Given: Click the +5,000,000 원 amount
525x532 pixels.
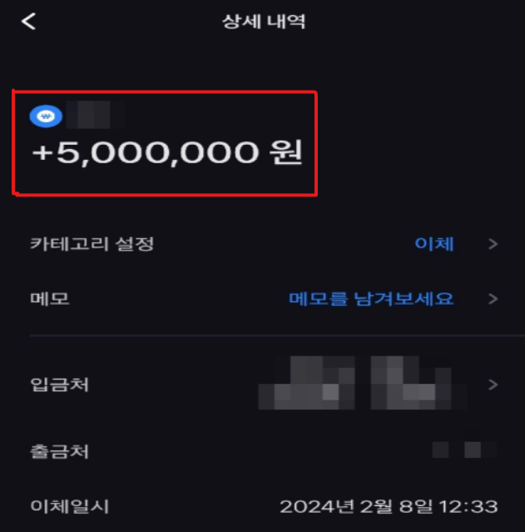Looking at the screenshot, I should (x=167, y=152).
